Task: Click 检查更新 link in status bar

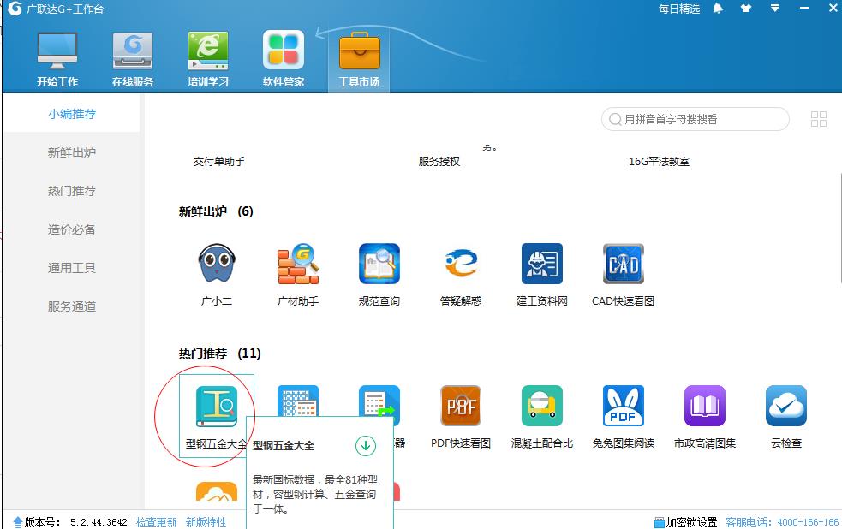Action: [x=156, y=522]
